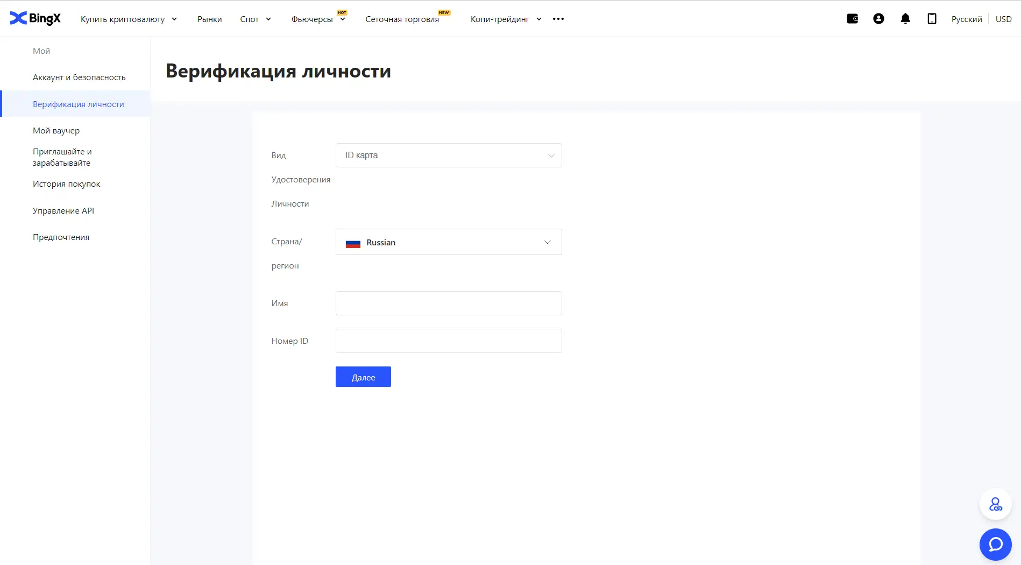Viewport: 1021px width, 565px height.
Task: Open the three-dots more menu
Action: pyautogui.click(x=558, y=19)
